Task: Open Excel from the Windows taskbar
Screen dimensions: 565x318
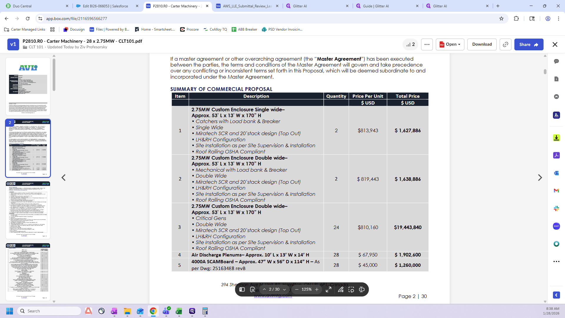Action: click(179, 311)
